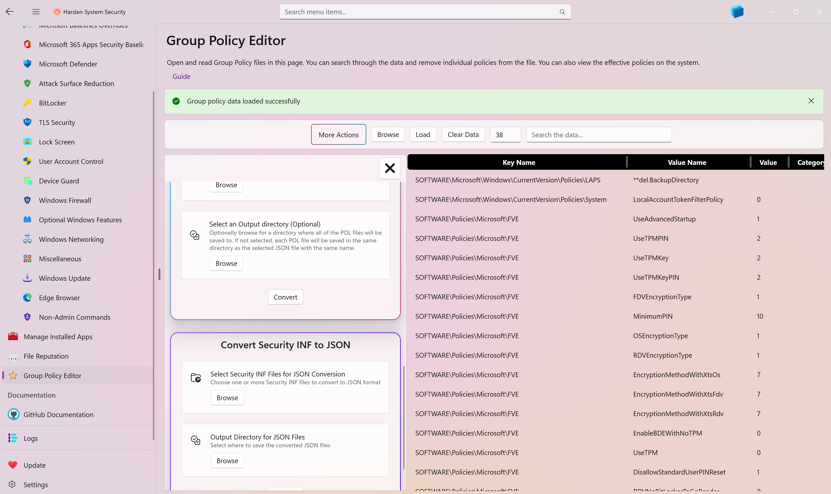The height and width of the screenshot is (494, 831).
Task: Click the GitHub Documentation icon
Action: [13, 414]
